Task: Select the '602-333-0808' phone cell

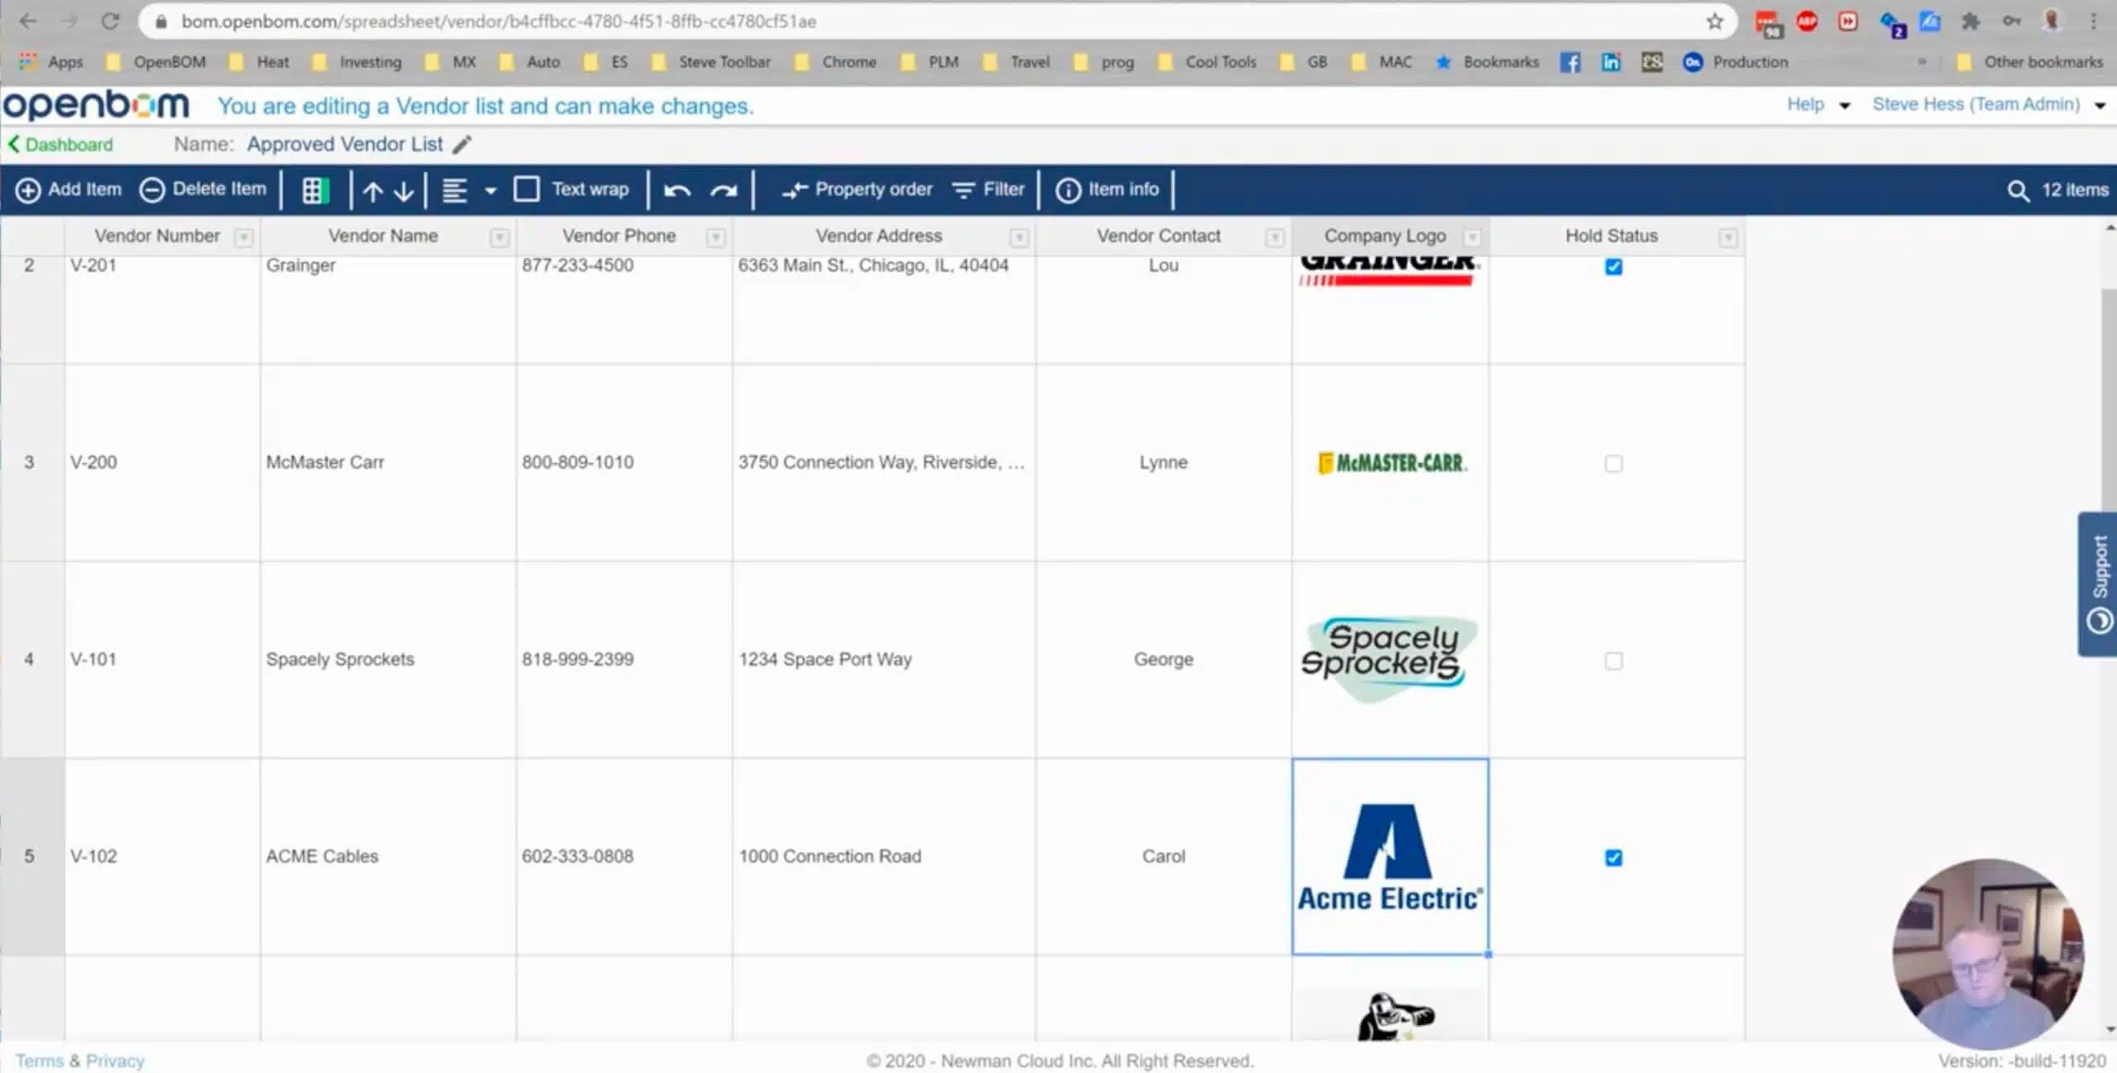Action: coord(624,856)
